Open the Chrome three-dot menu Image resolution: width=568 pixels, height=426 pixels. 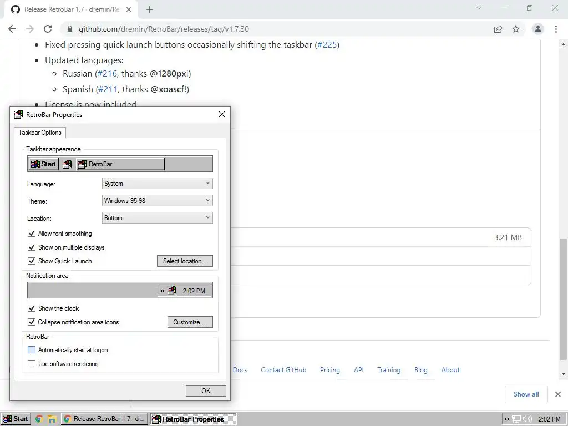tap(556, 29)
